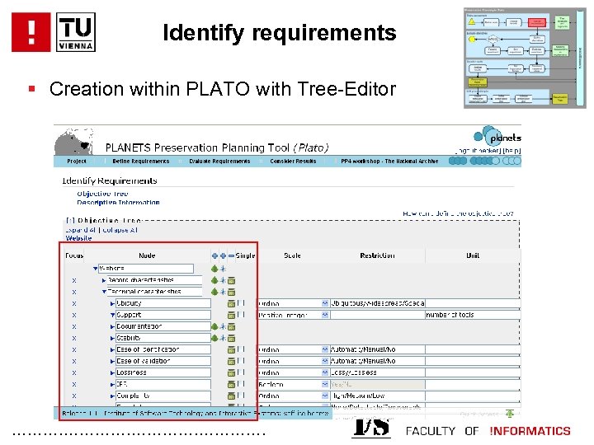Image resolution: width=594 pixels, height=445 pixels.
Task: Toggle the Single checkbox for Ease of validation
Action: pyautogui.click(x=241, y=361)
